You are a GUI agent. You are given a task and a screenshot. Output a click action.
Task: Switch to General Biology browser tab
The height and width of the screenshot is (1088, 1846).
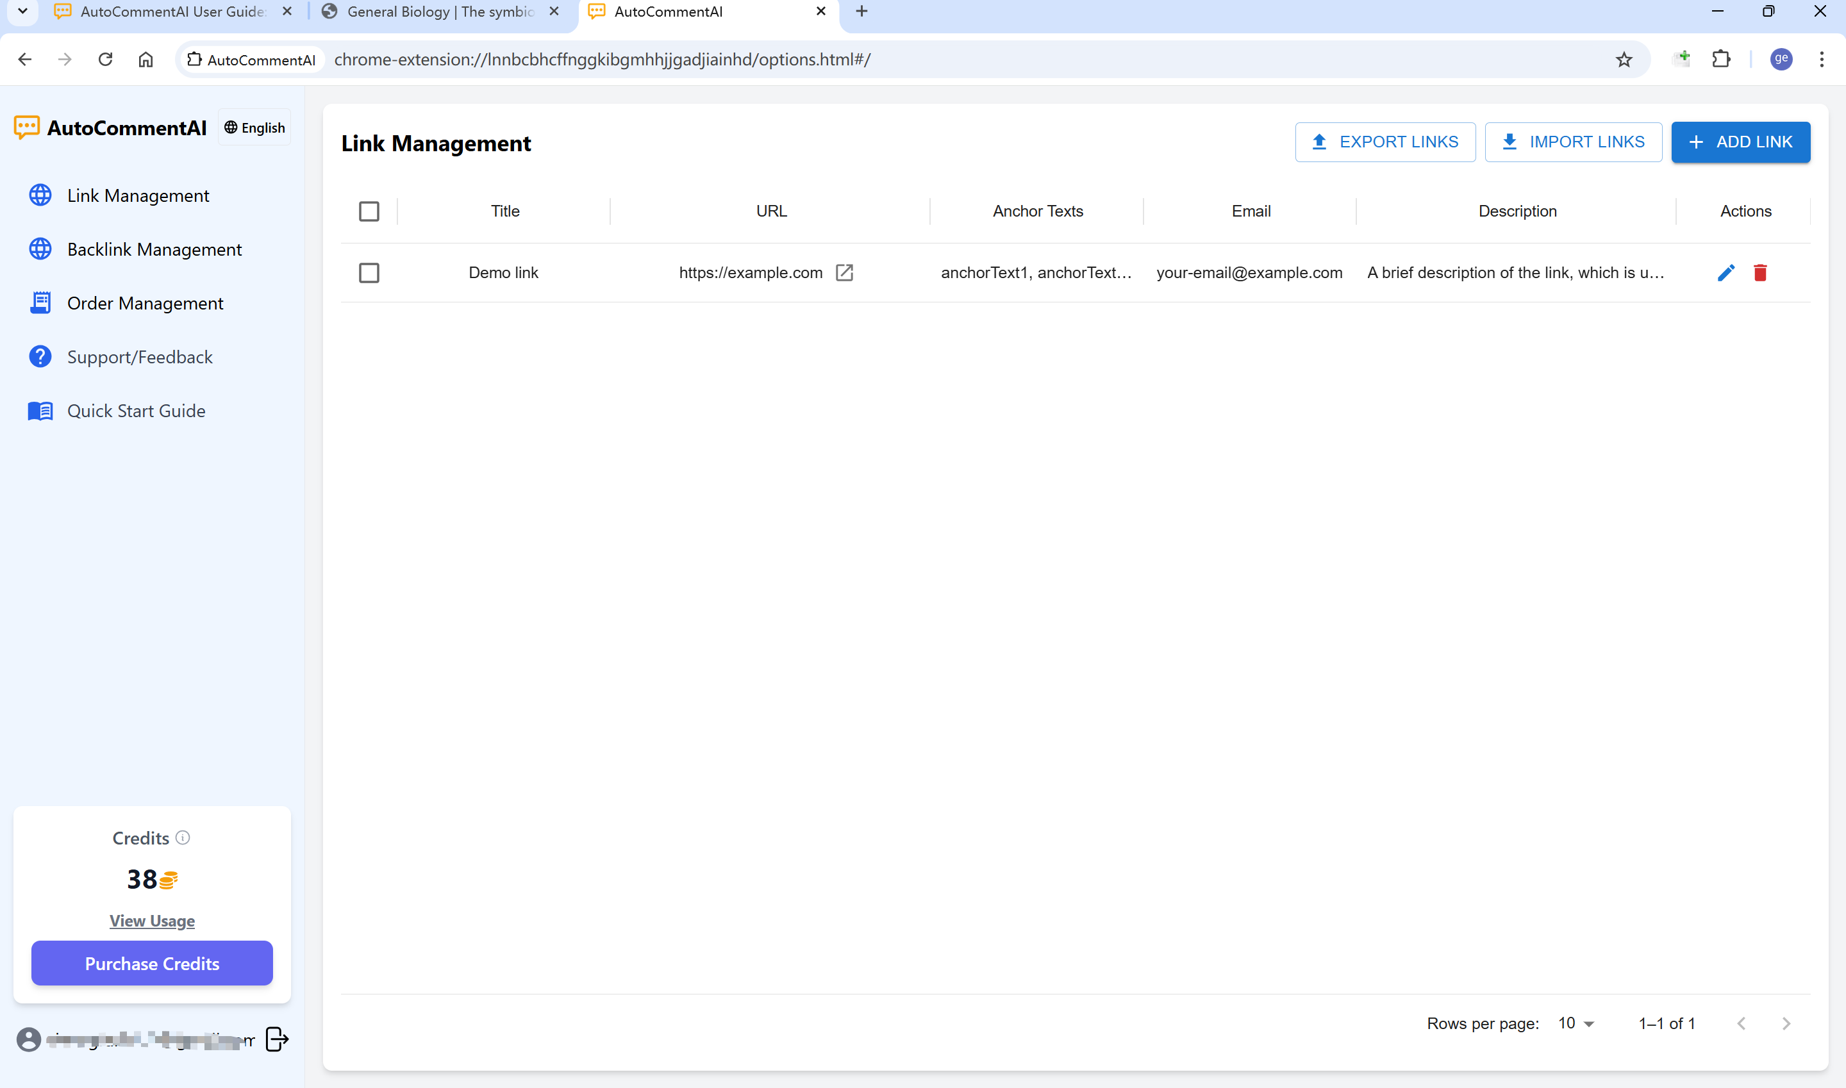pos(440,12)
